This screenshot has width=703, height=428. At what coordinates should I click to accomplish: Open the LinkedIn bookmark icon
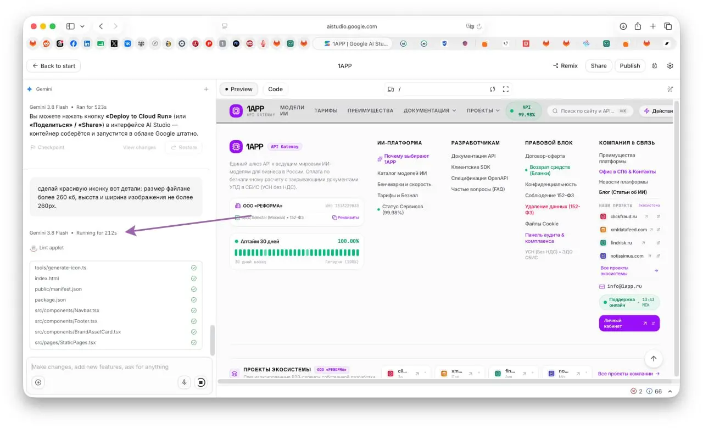(x=87, y=43)
